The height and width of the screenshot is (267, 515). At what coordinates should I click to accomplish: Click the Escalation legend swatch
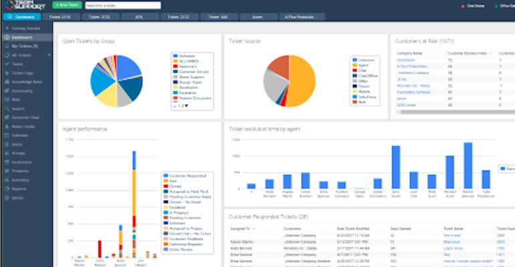click(175, 93)
